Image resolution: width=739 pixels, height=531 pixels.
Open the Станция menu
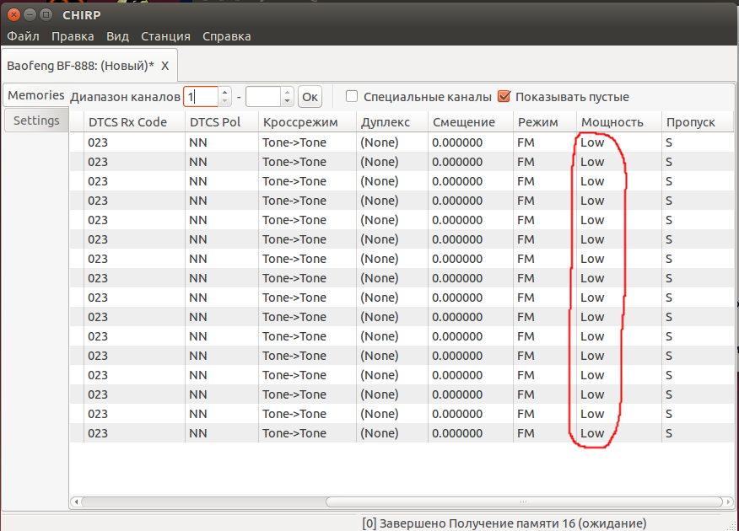(165, 36)
